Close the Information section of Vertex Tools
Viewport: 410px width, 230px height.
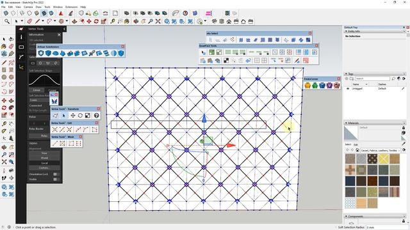(x=59, y=34)
